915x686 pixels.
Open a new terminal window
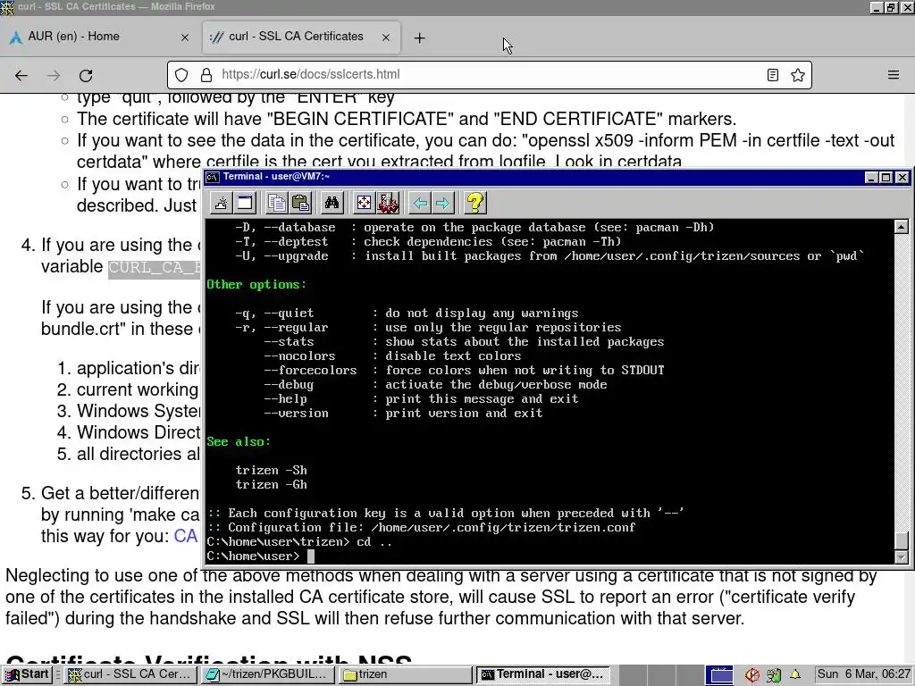tap(245, 203)
